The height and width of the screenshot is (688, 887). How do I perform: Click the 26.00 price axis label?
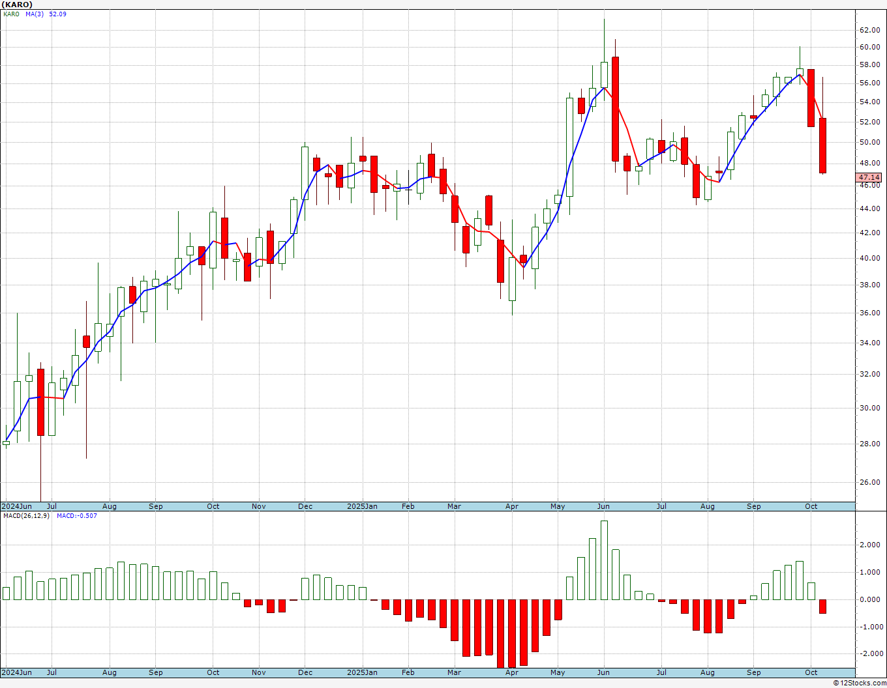[x=869, y=482]
